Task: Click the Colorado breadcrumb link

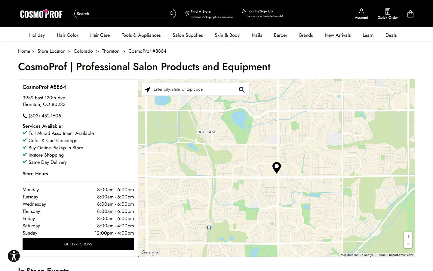Action: pos(83,51)
